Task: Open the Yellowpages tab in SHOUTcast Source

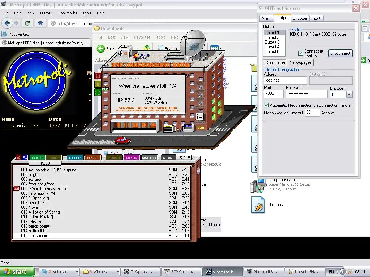Action: [x=300, y=62]
